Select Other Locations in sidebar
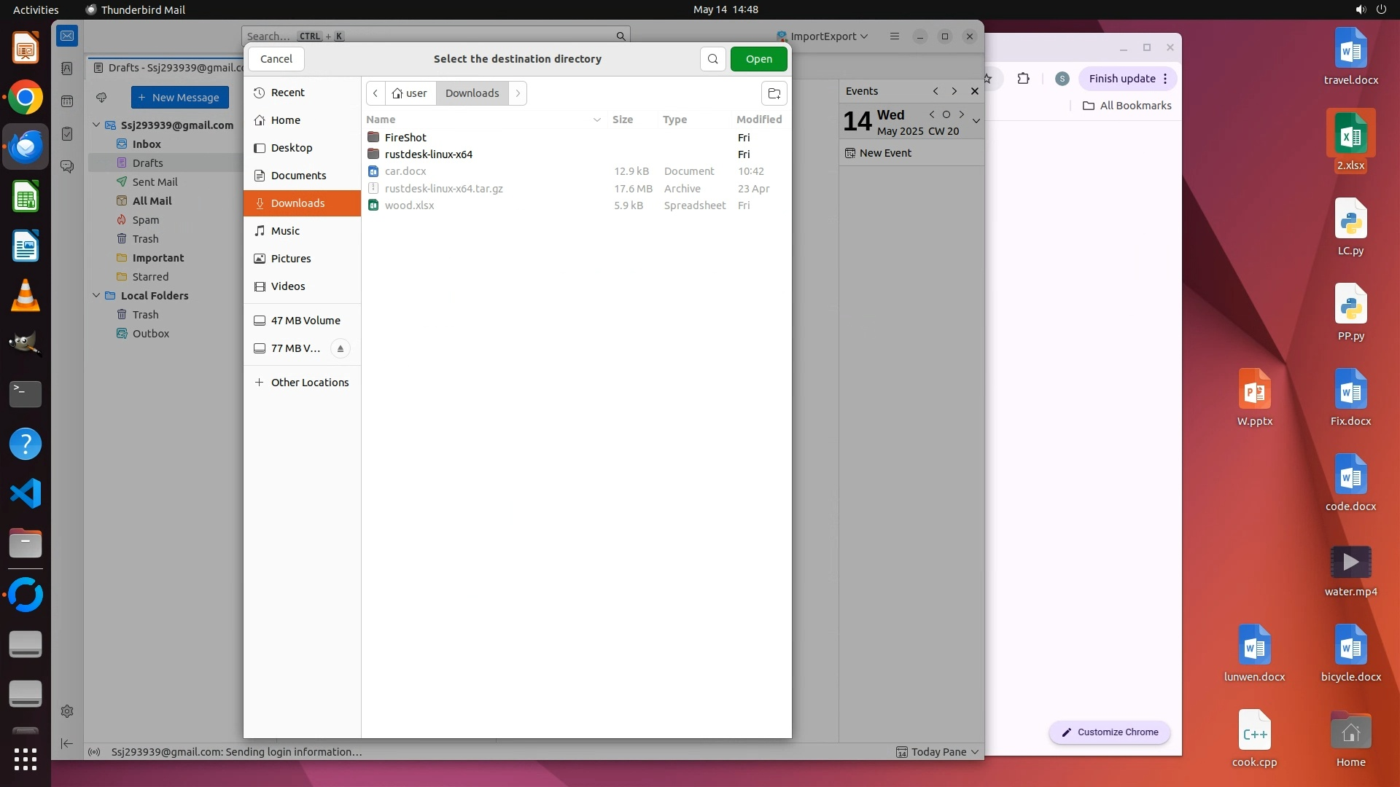 [309, 383]
